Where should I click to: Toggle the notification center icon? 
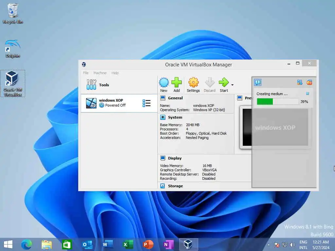pyautogui.click(x=258, y=82)
